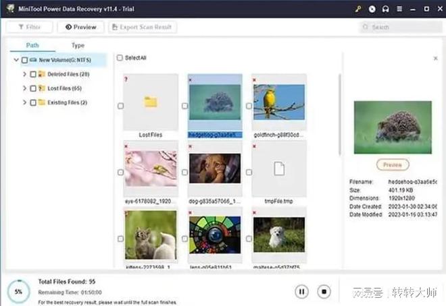Check the Lost Files folder thumbnail checkbox

pyautogui.click(x=120, y=106)
